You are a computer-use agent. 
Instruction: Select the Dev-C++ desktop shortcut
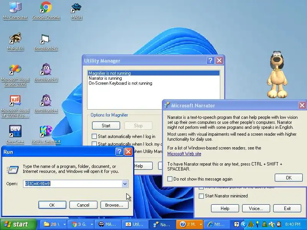tap(15, 135)
